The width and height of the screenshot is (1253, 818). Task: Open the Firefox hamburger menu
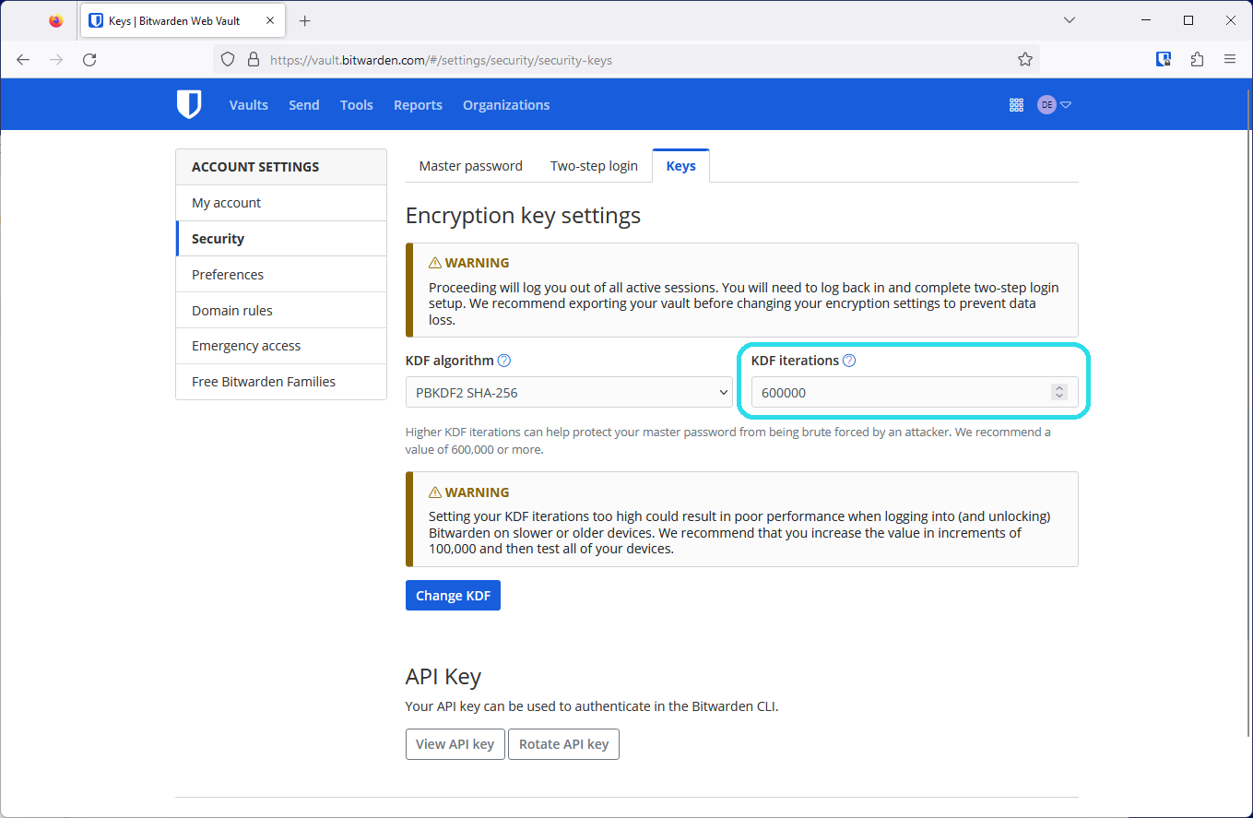(1230, 58)
